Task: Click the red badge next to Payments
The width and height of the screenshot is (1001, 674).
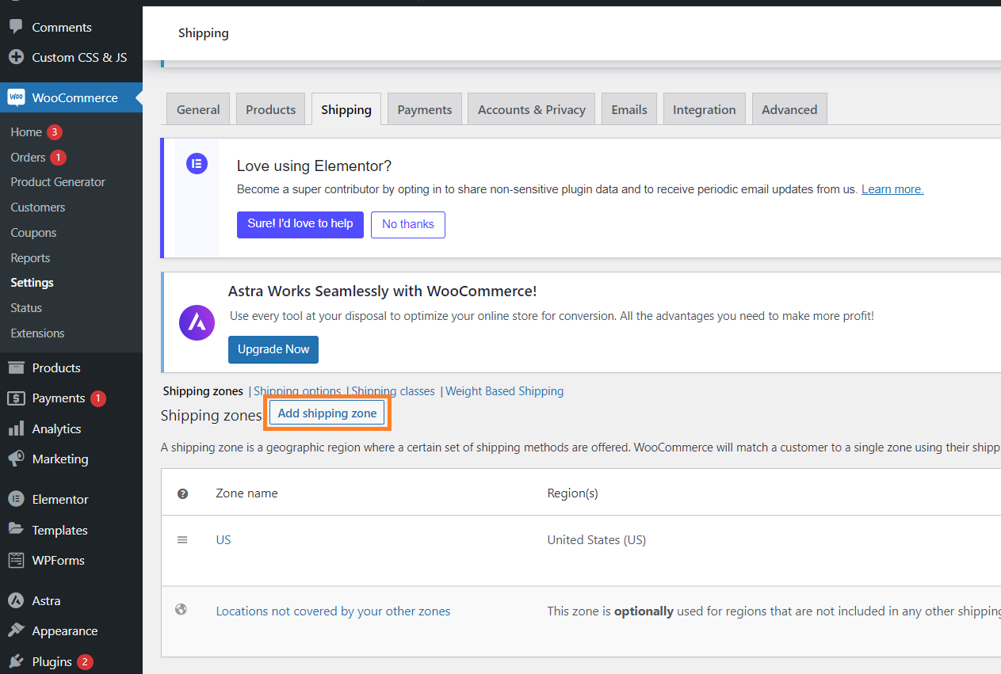Action: 97,398
